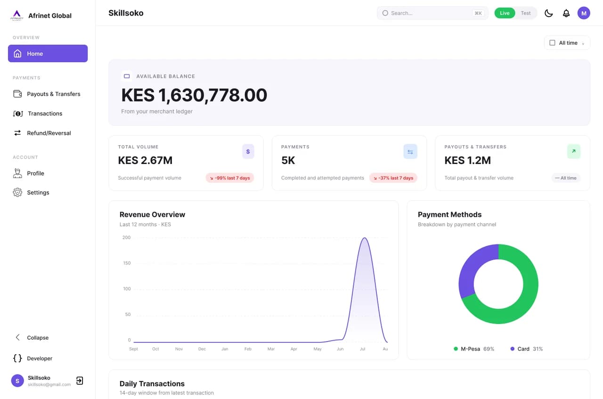Click the All time badge on Payouts card
Viewport: 603px width, 399px height.
point(566,178)
